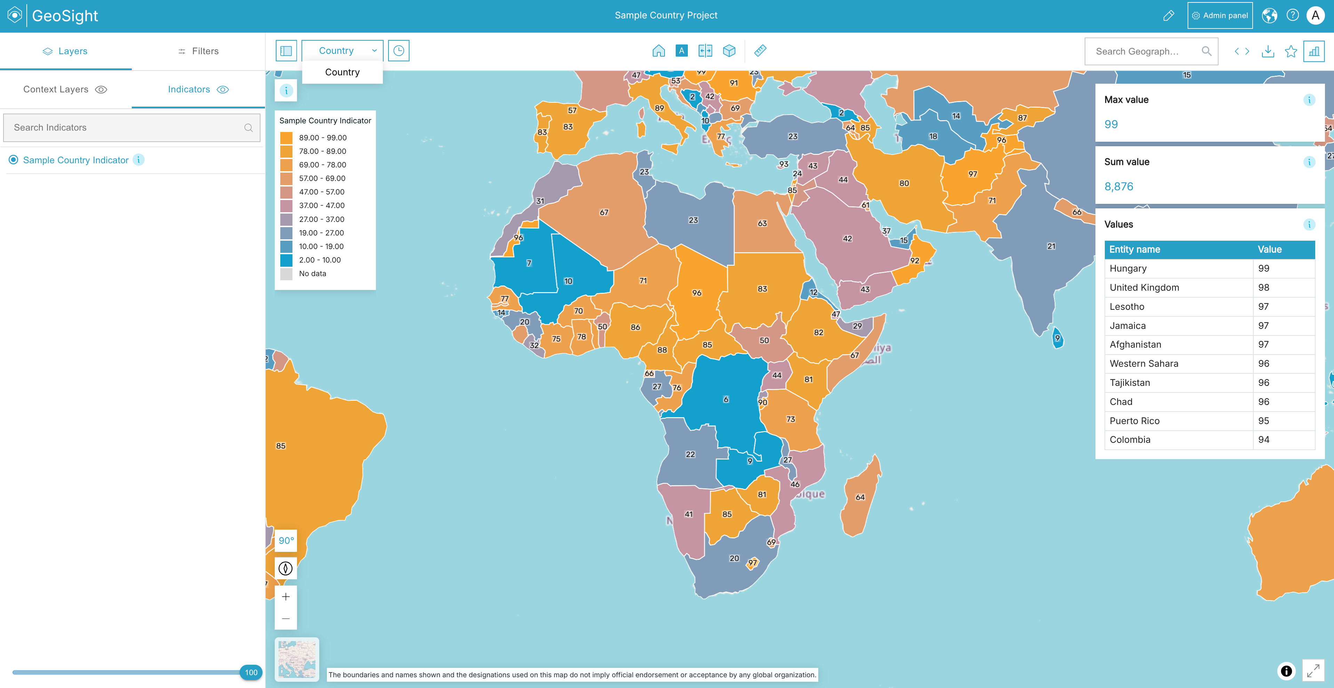Select the Hungary row in Values table
The width and height of the screenshot is (1334, 688).
click(x=1210, y=268)
